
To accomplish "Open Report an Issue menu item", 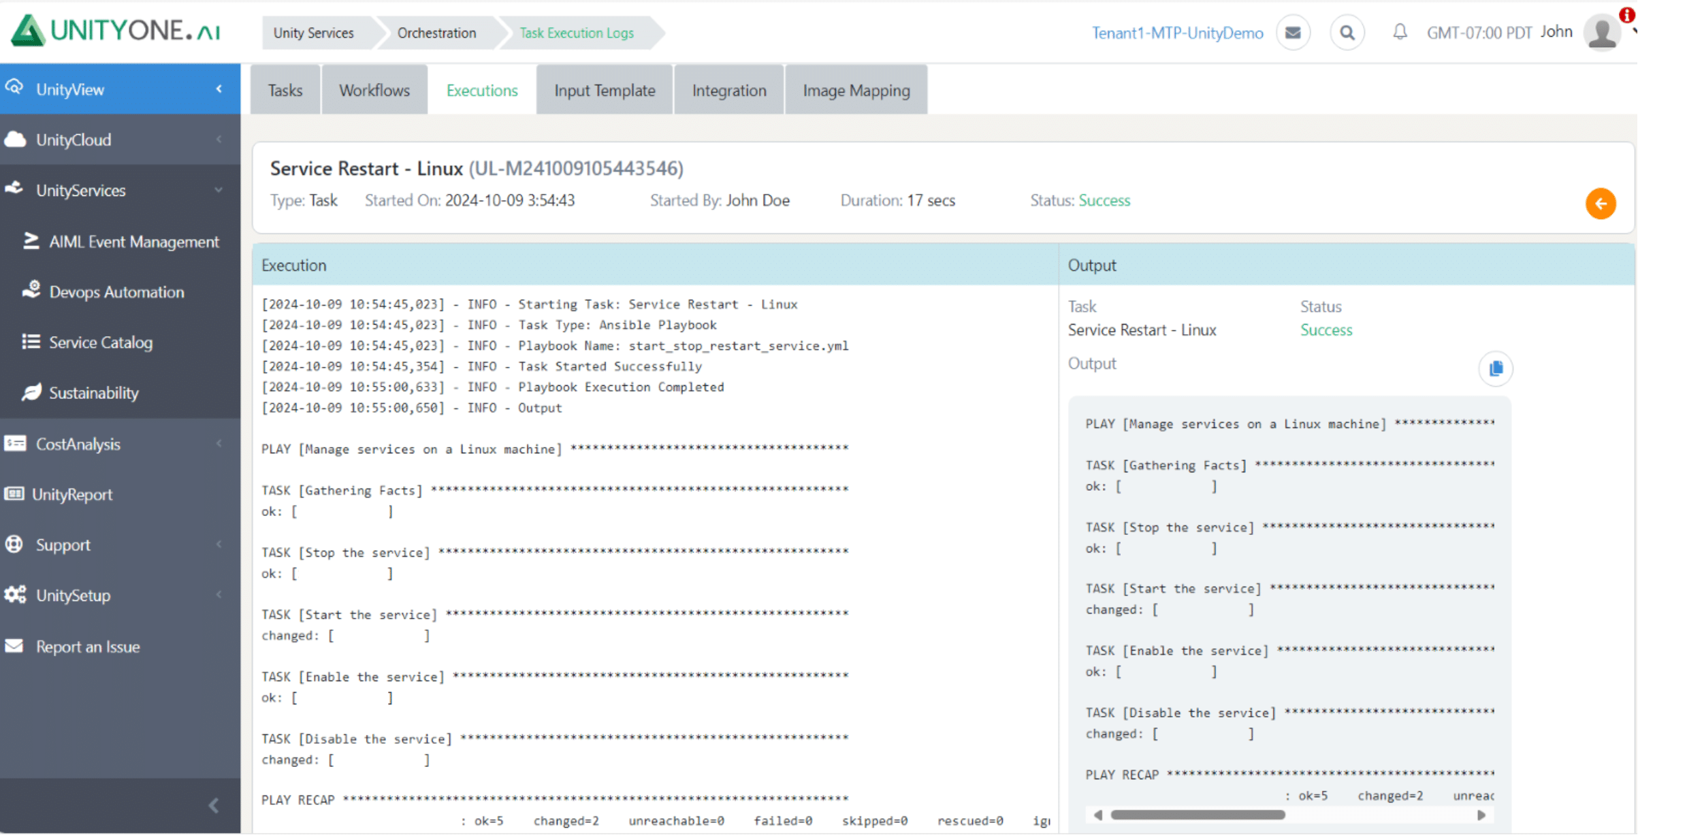I will pos(88,646).
